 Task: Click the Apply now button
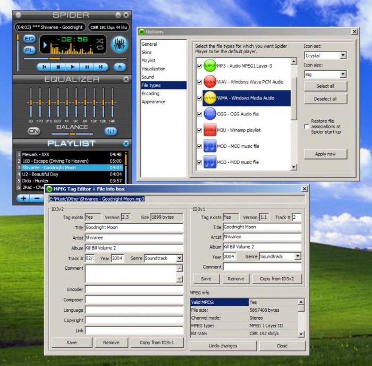coord(325,154)
